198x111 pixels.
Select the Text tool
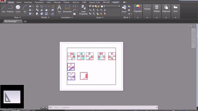[59, 9]
